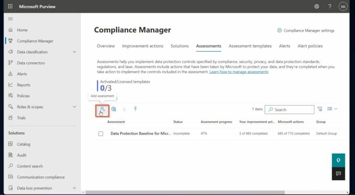This screenshot has height=195, width=355.
Task: Click Microsoft Purview title in header
Action: pyautogui.click(x=37, y=6)
